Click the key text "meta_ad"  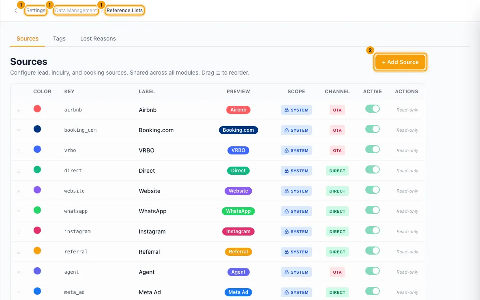(x=74, y=292)
